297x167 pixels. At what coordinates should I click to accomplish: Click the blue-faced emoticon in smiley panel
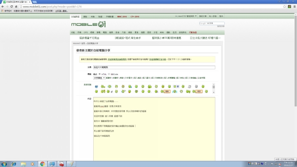pos(97,87)
